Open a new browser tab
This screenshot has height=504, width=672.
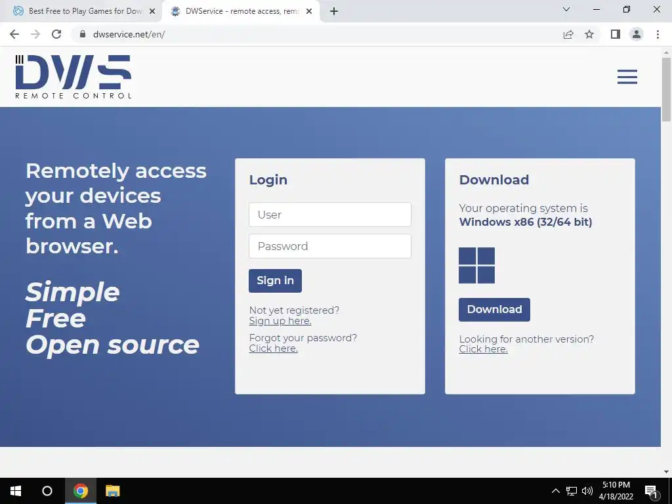(334, 11)
